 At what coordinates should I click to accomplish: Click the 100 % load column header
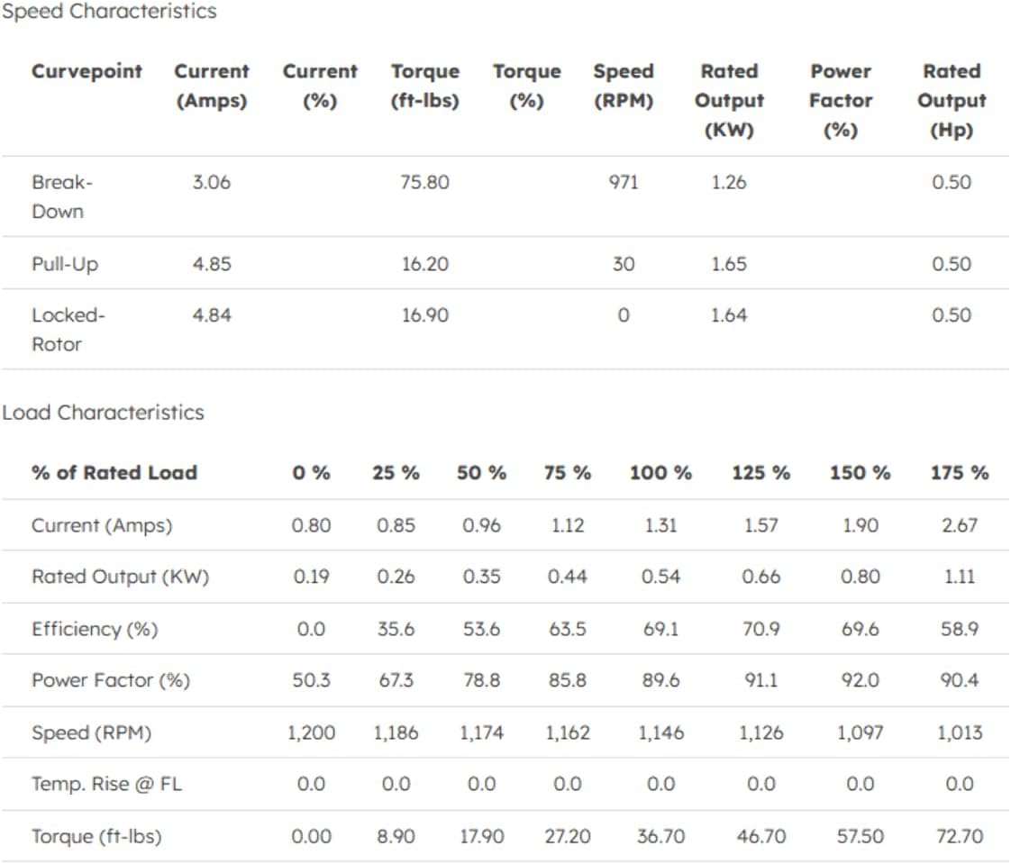(x=660, y=473)
